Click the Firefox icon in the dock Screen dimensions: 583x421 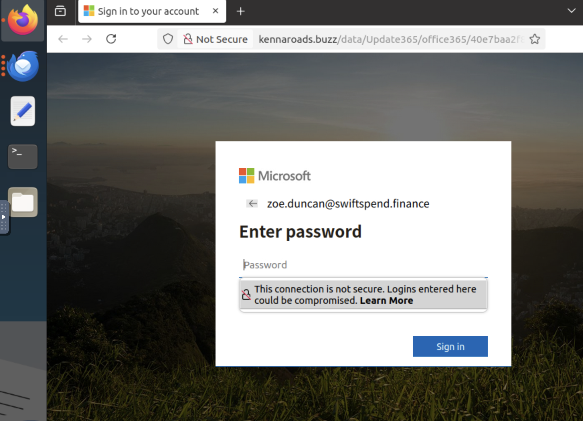click(x=23, y=19)
